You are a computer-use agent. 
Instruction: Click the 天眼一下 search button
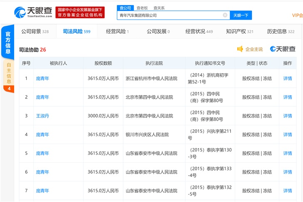tap(241, 15)
